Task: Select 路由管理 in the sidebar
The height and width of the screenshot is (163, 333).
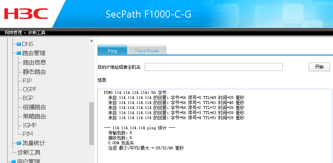Action: pos(34,53)
